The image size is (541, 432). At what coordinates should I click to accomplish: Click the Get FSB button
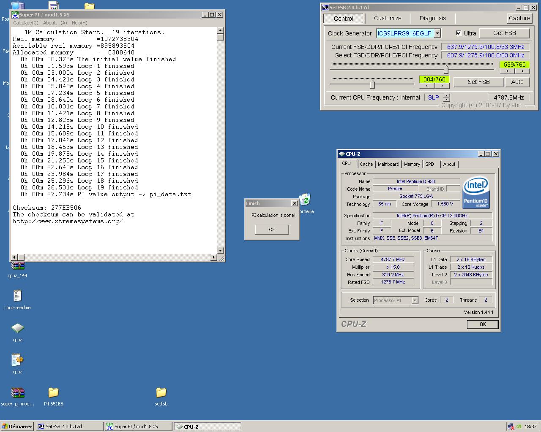click(x=504, y=33)
